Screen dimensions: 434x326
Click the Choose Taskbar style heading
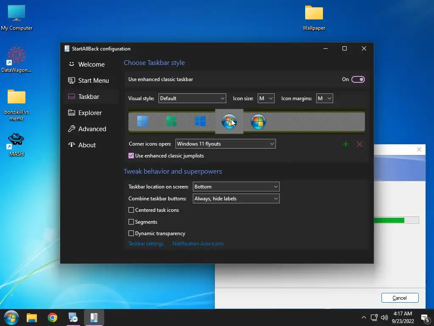tap(154, 63)
